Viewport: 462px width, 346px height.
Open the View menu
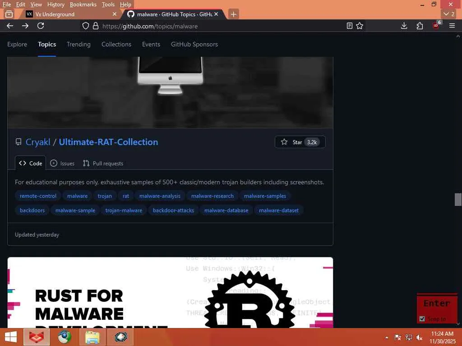tap(36, 5)
